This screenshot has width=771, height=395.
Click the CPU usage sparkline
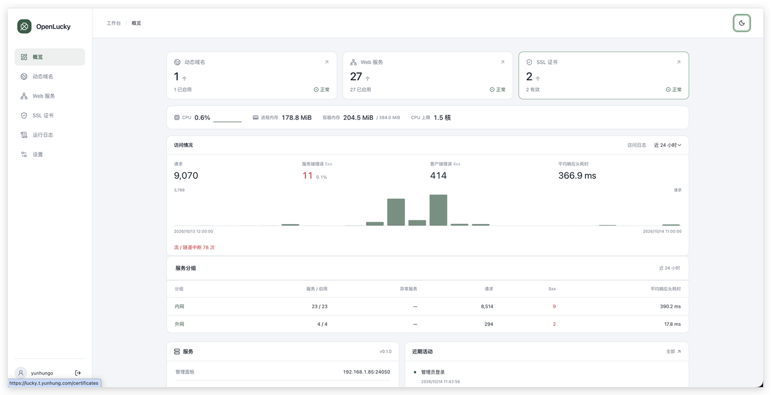click(227, 119)
